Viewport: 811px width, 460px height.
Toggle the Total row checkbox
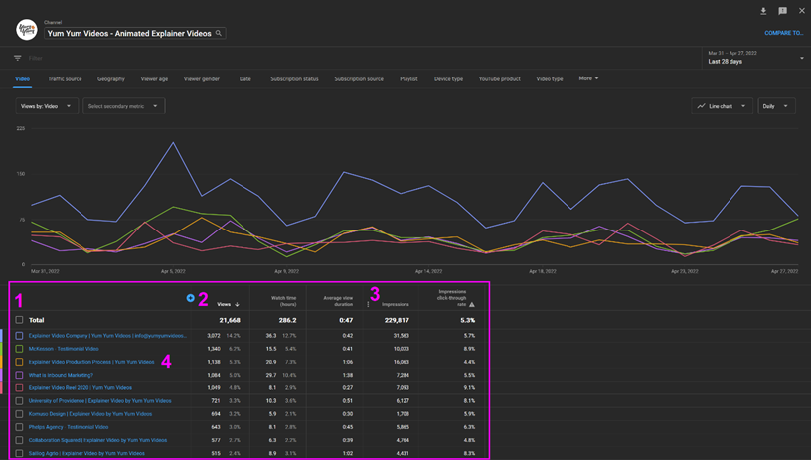(19, 320)
